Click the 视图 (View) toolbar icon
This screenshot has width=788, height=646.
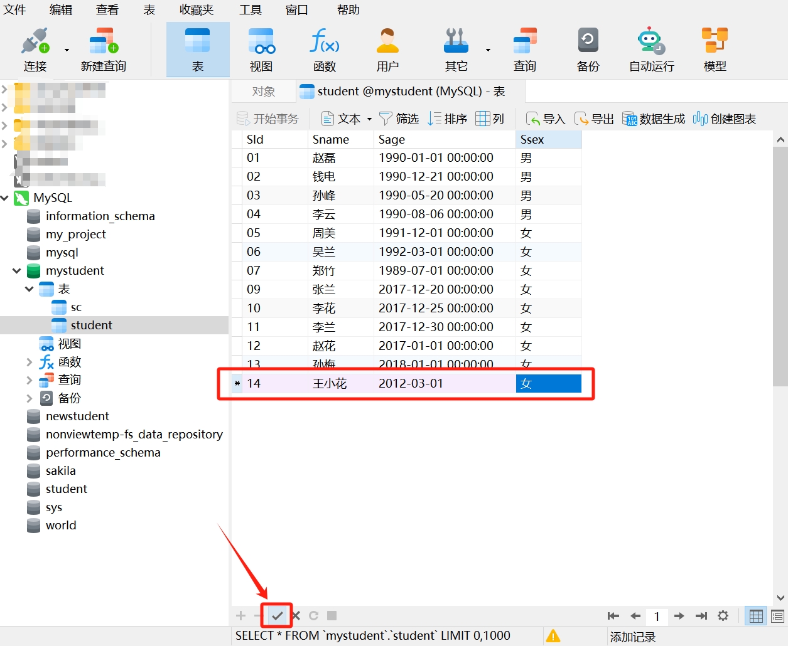[x=261, y=50]
